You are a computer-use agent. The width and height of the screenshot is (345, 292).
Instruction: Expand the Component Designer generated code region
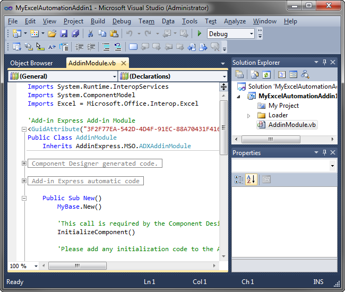point(24,164)
